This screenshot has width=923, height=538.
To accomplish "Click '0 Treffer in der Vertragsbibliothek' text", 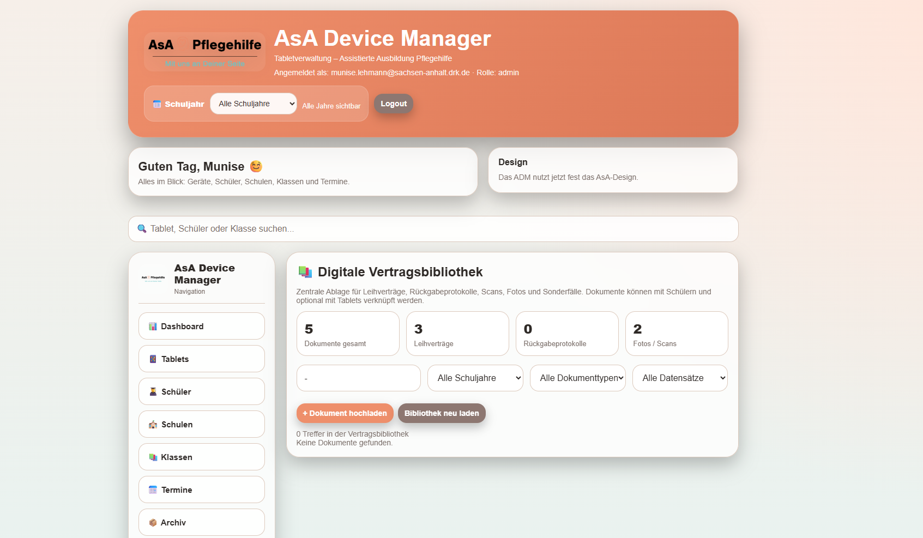I will point(352,434).
